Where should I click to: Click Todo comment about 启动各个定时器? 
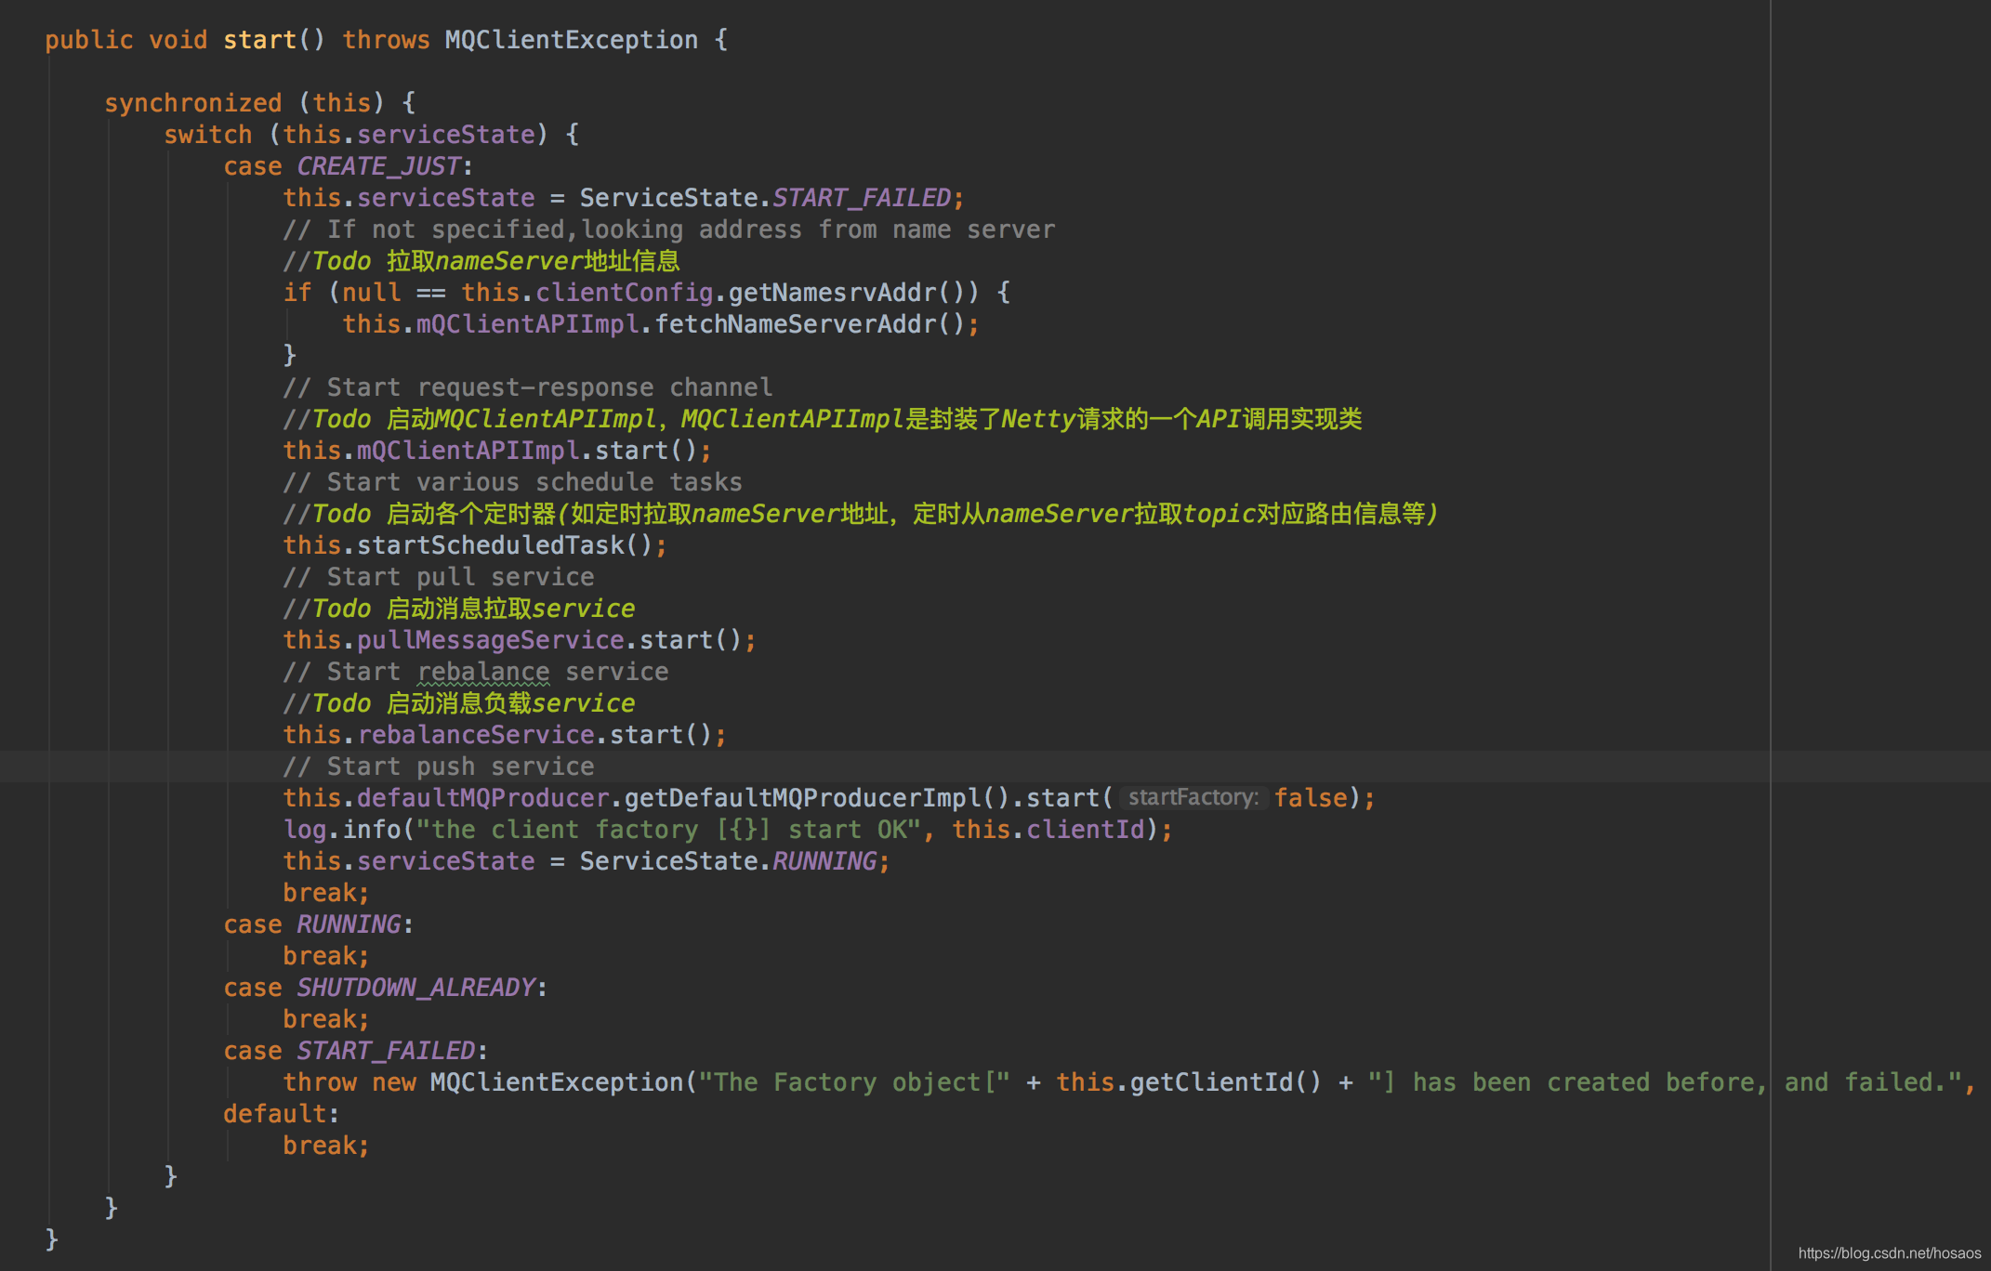pos(861,514)
